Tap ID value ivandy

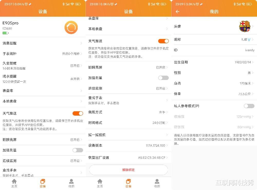coord(250,50)
